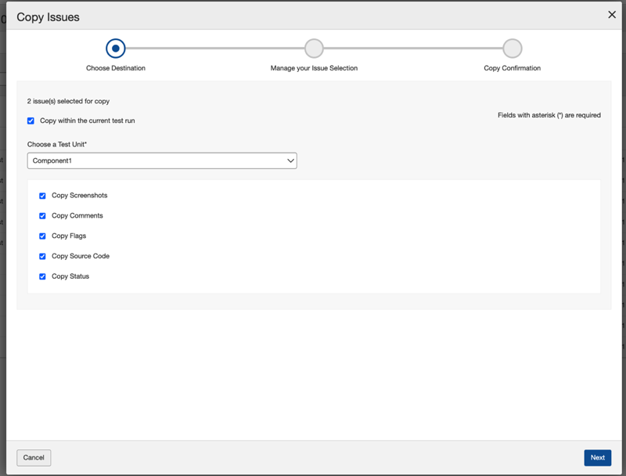Screen dimensions: 626x476
Task: Disable the Copy Status checkbox
Action: click(x=43, y=277)
